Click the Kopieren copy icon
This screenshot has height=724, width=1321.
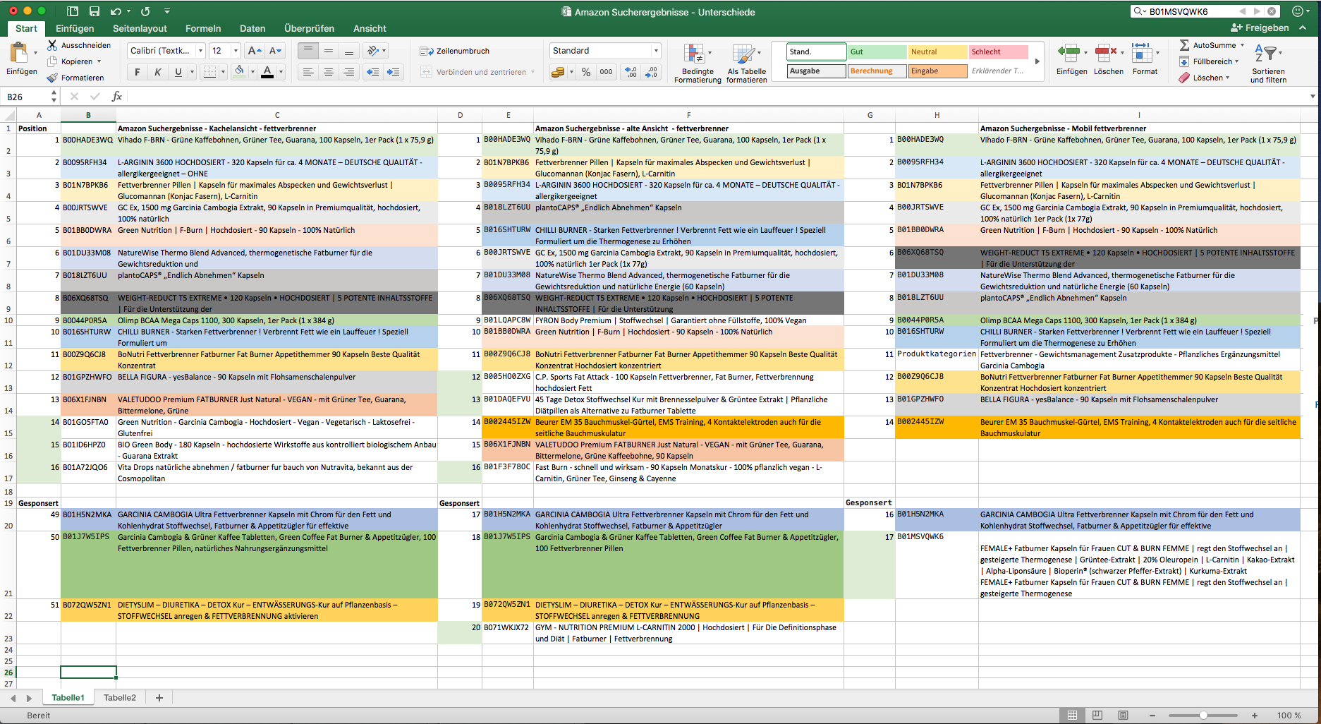coord(52,61)
